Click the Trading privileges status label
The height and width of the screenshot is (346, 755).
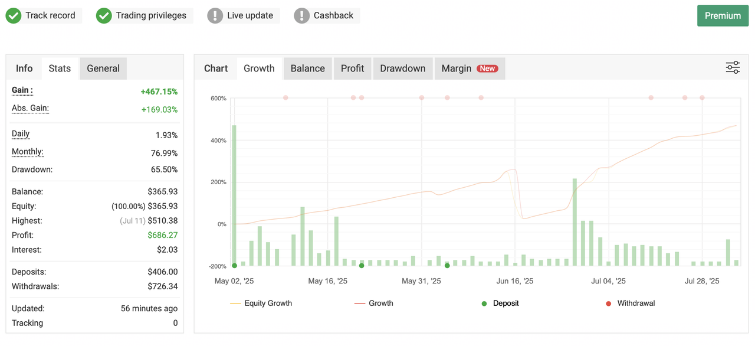point(151,16)
